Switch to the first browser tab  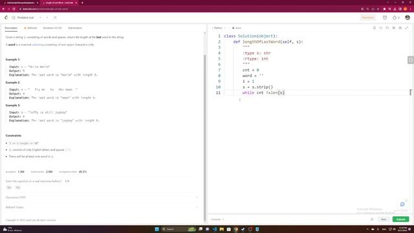pos(21,3)
